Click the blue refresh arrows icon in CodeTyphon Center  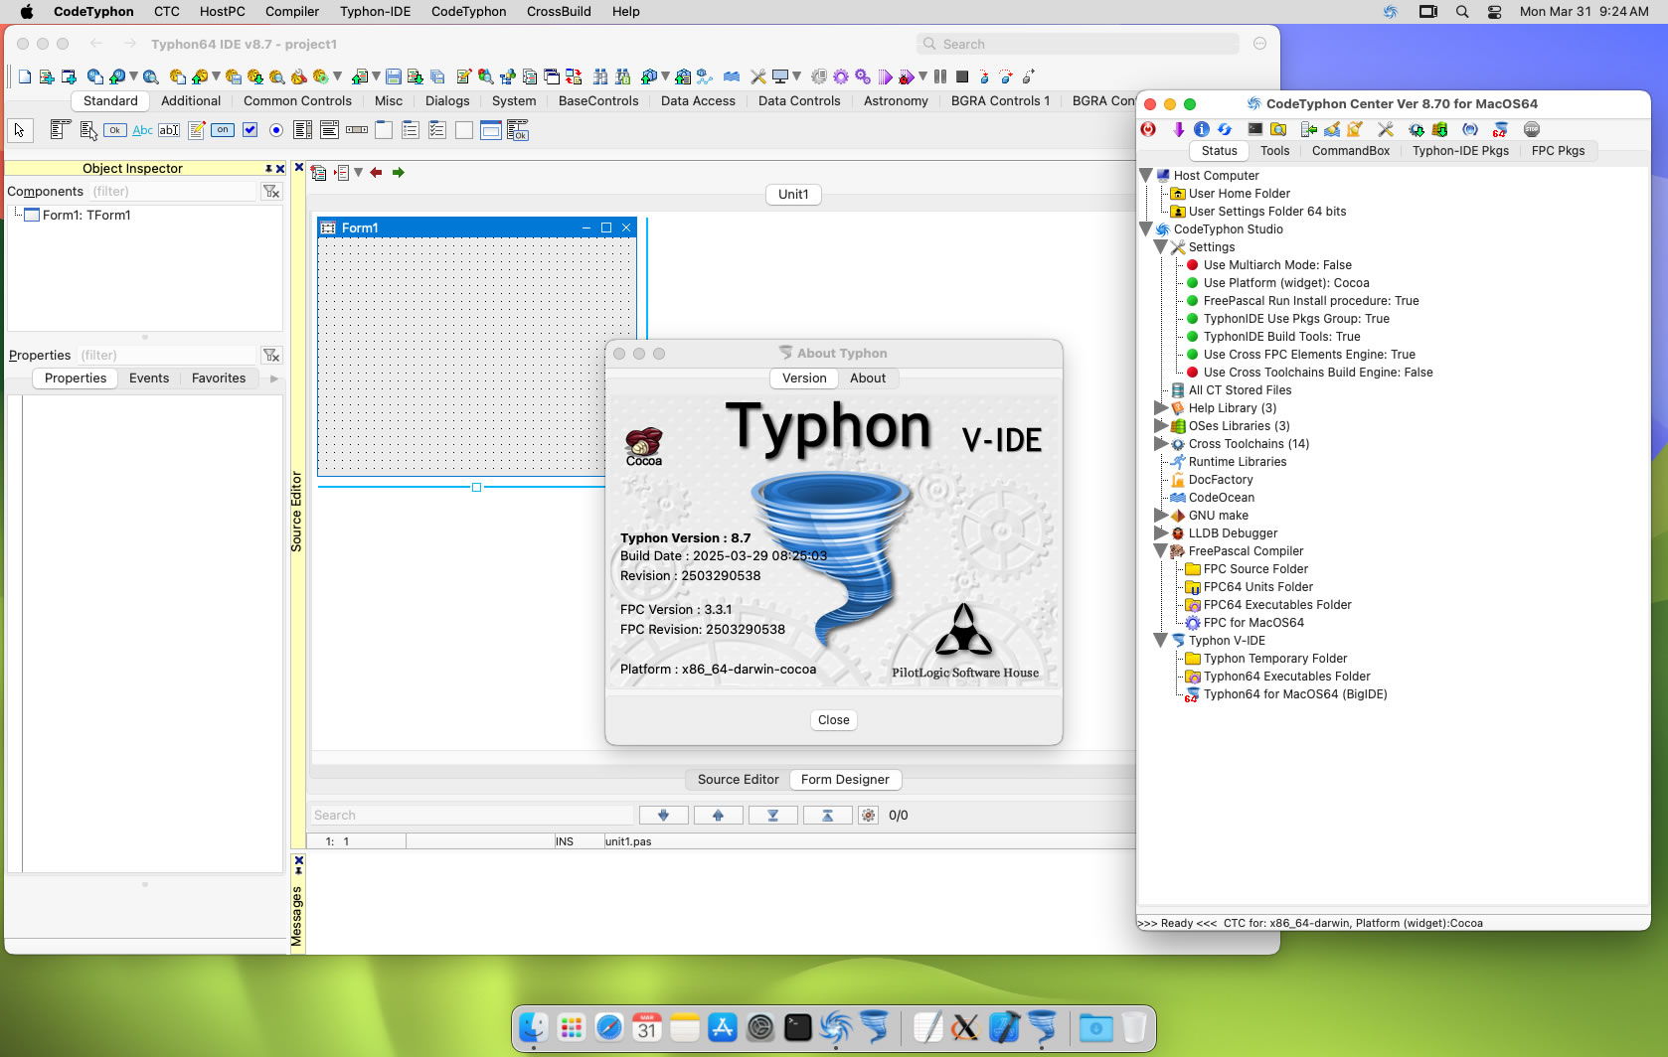pos(1225,129)
